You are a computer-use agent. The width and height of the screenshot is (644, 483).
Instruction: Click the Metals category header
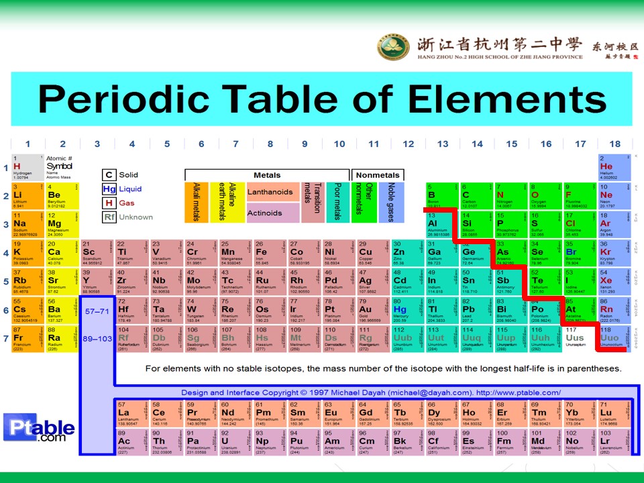click(x=267, y=175)
